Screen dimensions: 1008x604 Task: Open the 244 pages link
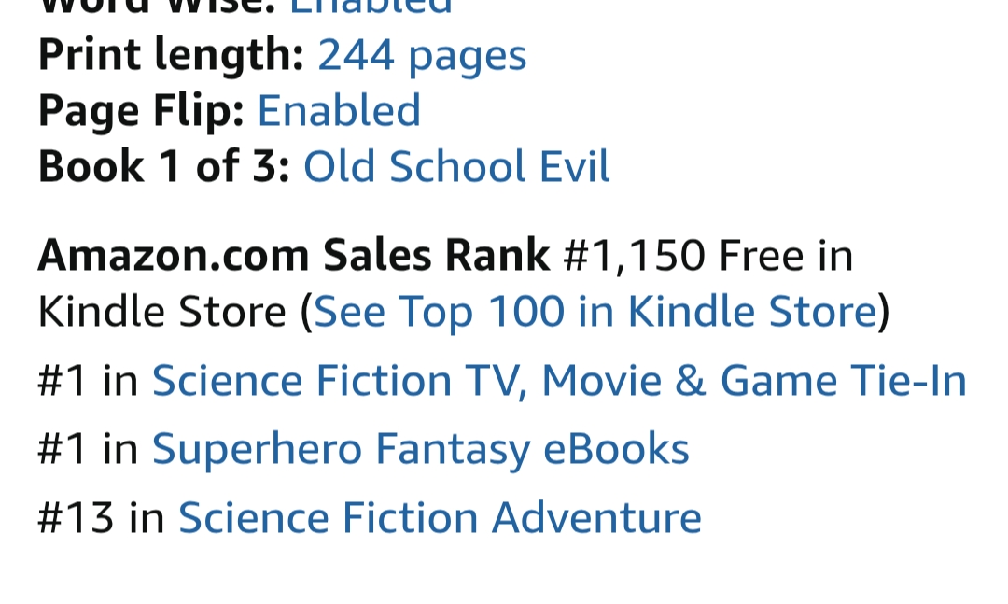422,55
